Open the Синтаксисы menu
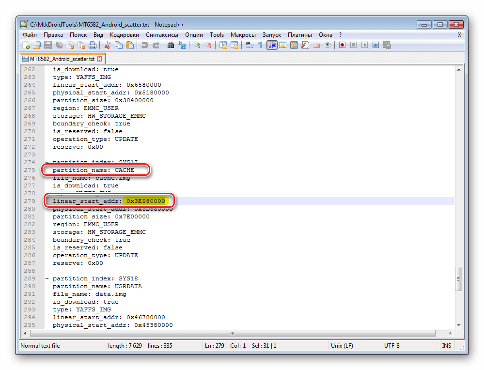 pos(162,35)
